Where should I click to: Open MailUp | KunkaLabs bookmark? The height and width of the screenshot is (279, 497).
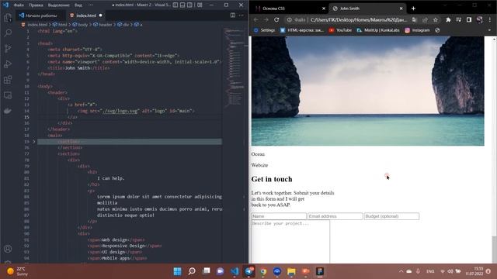(378, 30)
